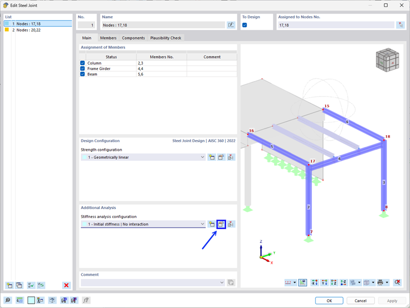Open the print options dropdown arrow
410x308 pixels.
[x=387, y=282]
